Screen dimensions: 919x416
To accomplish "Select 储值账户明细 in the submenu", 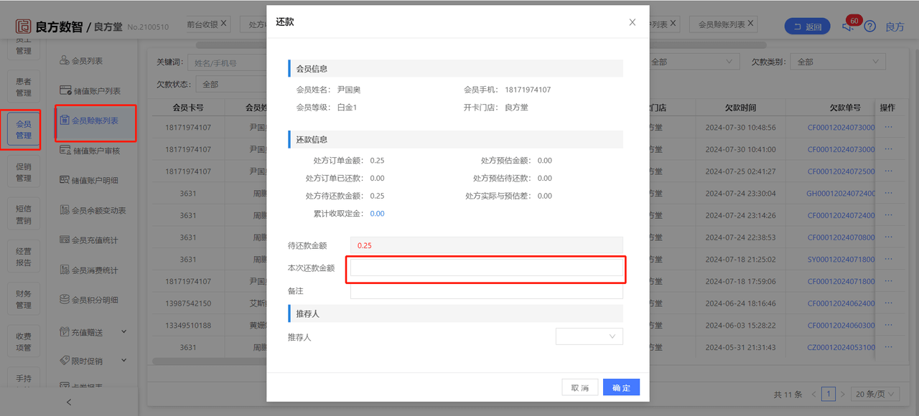I will 95,180.
